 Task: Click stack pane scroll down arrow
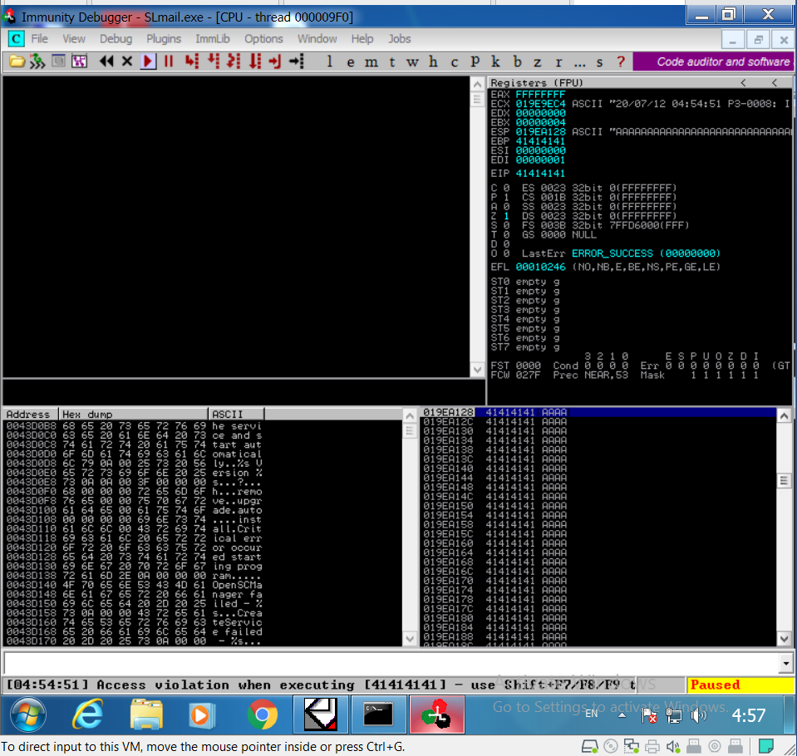click(785, 639)
